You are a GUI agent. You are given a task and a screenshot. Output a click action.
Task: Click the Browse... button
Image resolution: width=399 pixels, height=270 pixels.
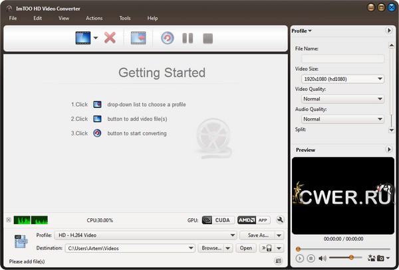tap(211, 248)
